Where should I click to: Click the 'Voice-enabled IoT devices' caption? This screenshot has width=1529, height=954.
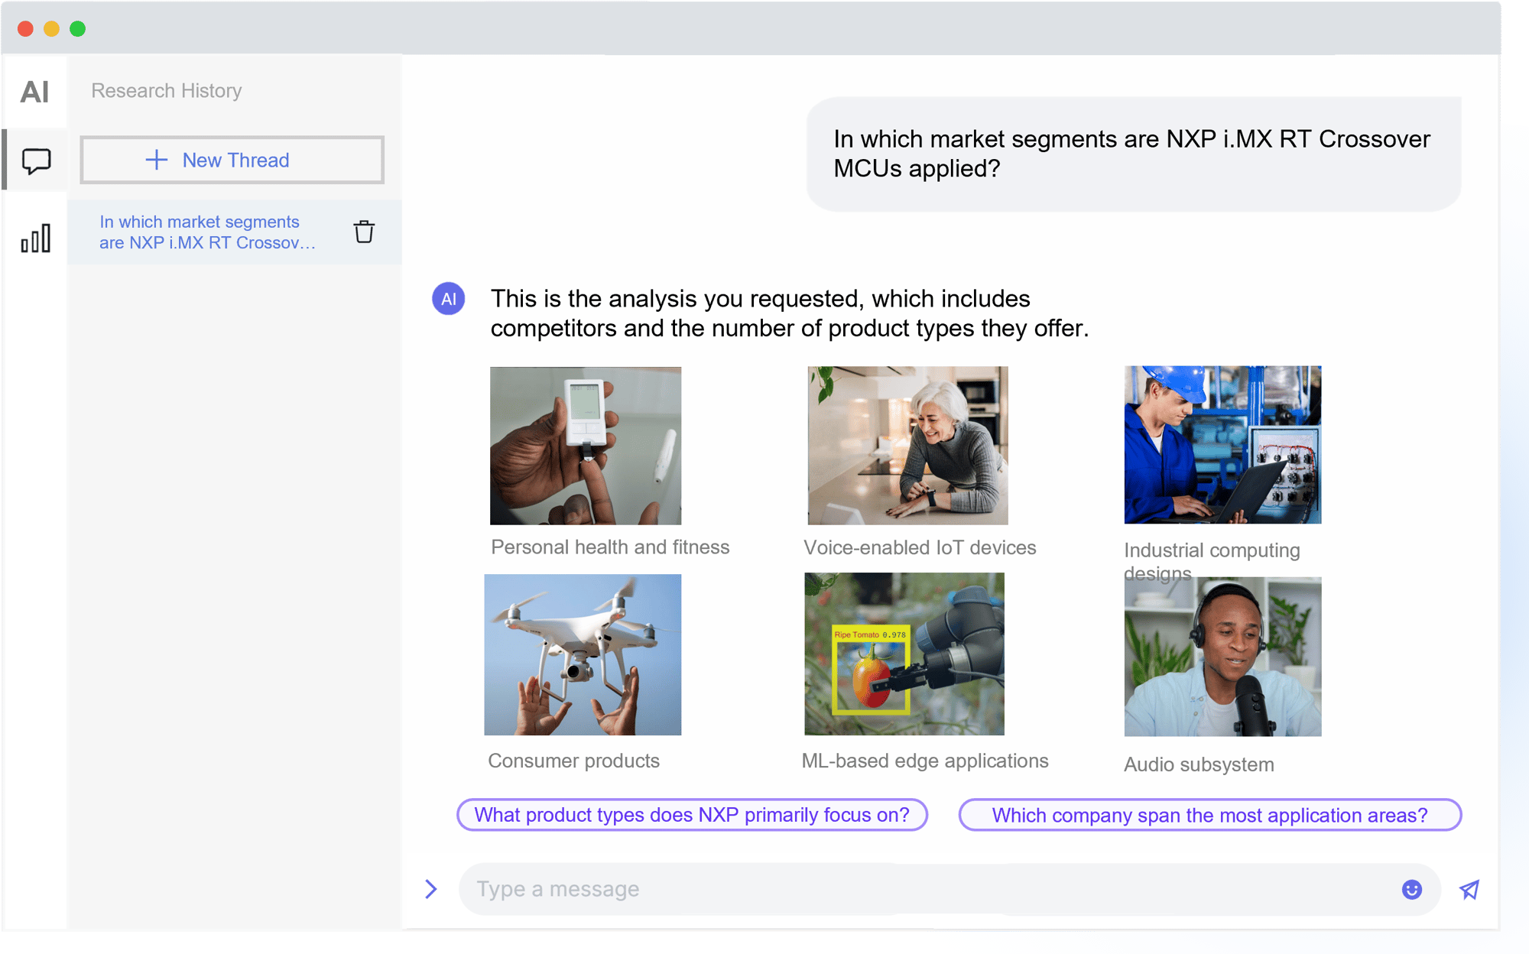[x=920, y=548]
